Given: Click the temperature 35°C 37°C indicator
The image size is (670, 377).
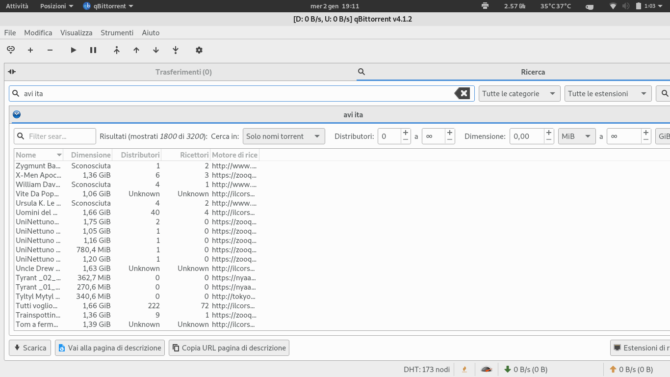Looking at the screenshot, I should (x=556, y=6).
